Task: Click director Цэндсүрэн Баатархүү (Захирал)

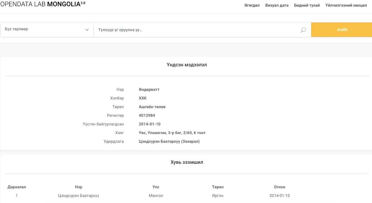Action: [x=169, y=142]
